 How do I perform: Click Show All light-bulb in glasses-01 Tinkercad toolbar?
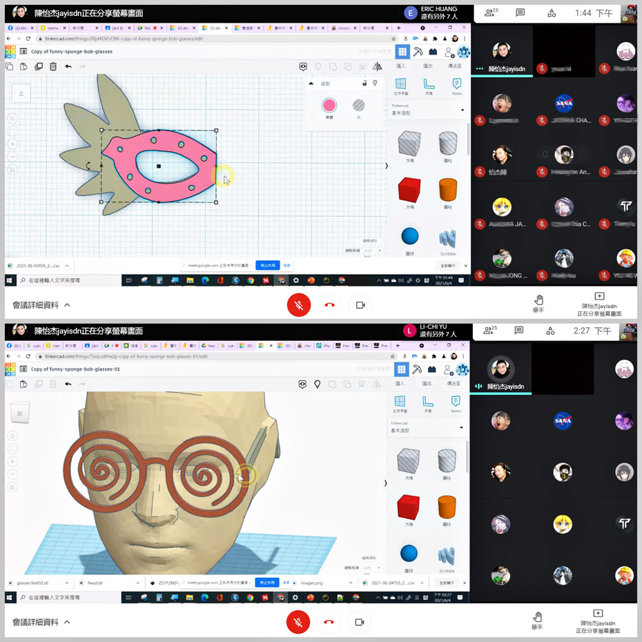318,384
